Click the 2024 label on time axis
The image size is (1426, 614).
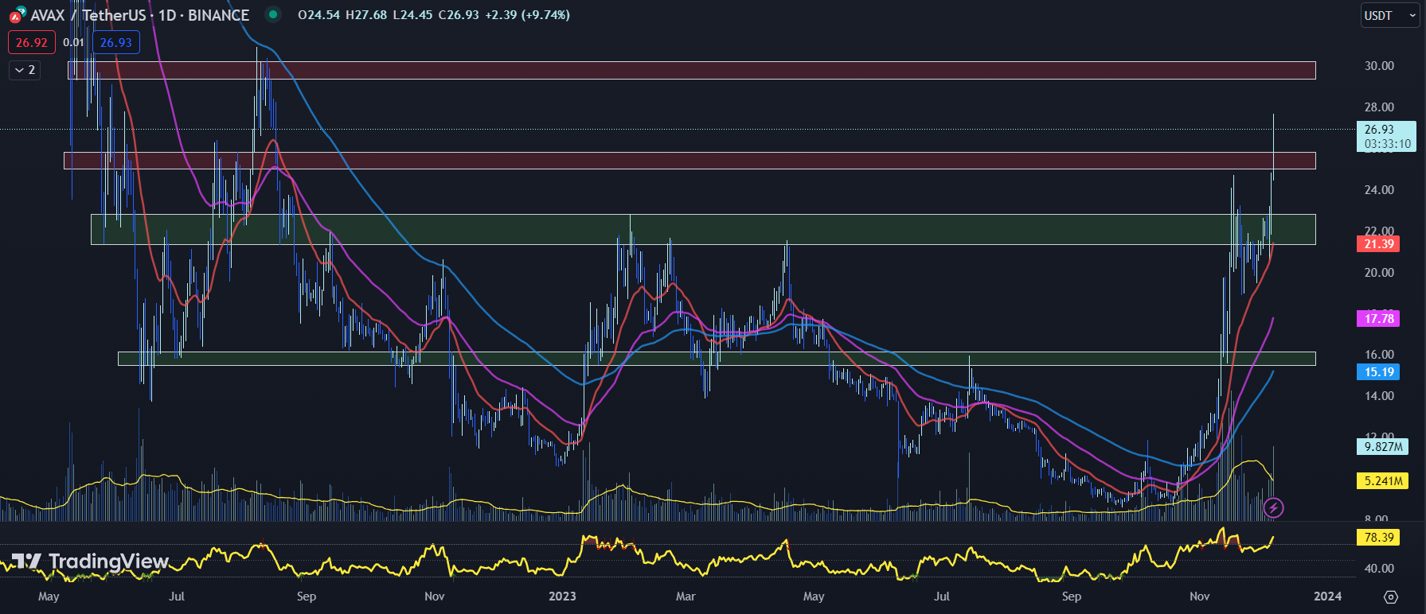click(1327, 596)
